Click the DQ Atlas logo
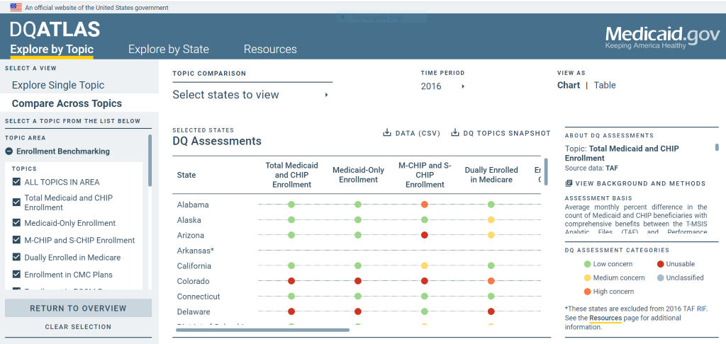This screenshot has width=726, height=344. [55, 30]
